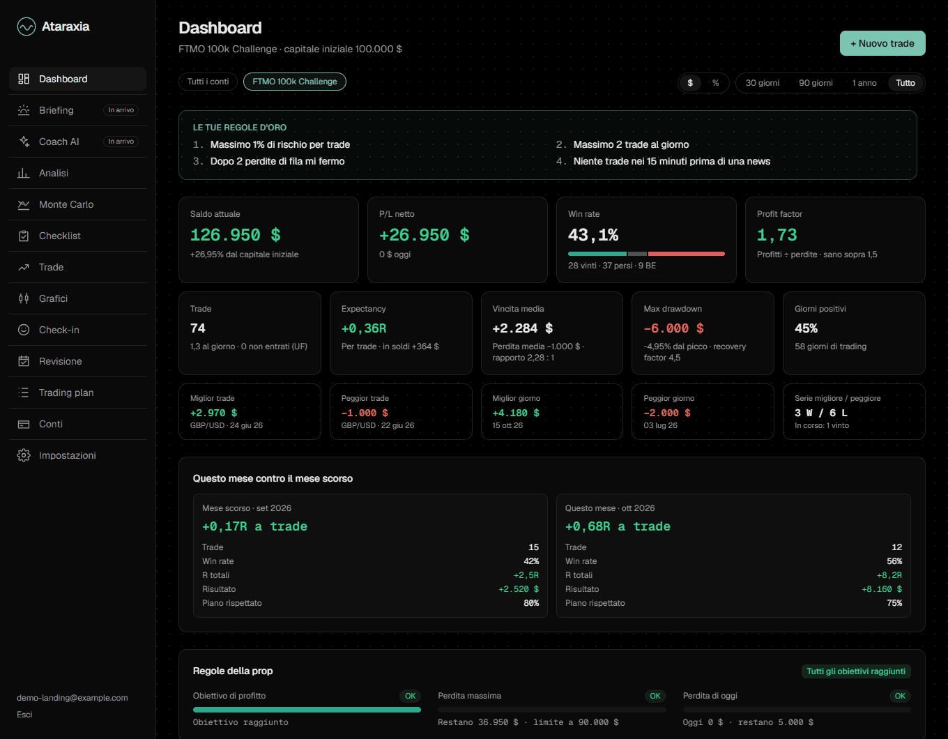Select the 1 anno time range
Screen dimensions: 948x739
[864, 83]
